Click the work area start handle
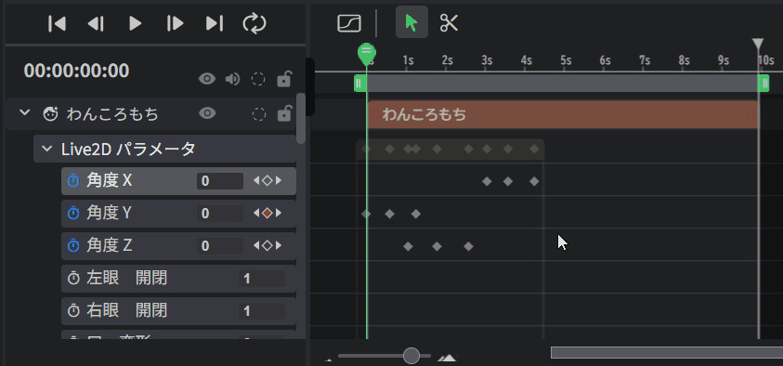Viewport: 783px width, 366px height. coord(359,83)
